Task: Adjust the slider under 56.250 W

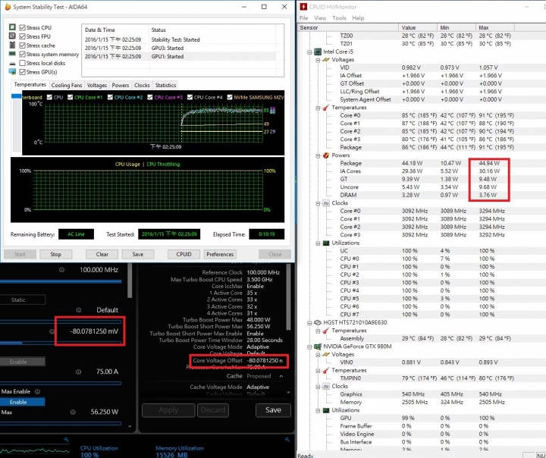Action: coord(61,424)
